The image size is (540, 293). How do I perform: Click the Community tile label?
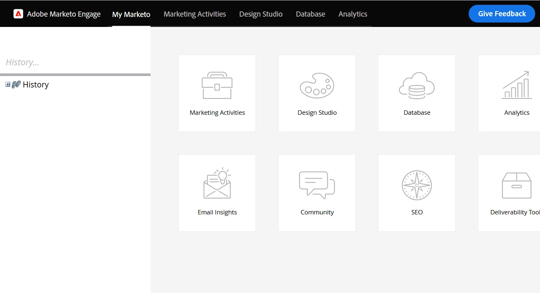[317, 212]
